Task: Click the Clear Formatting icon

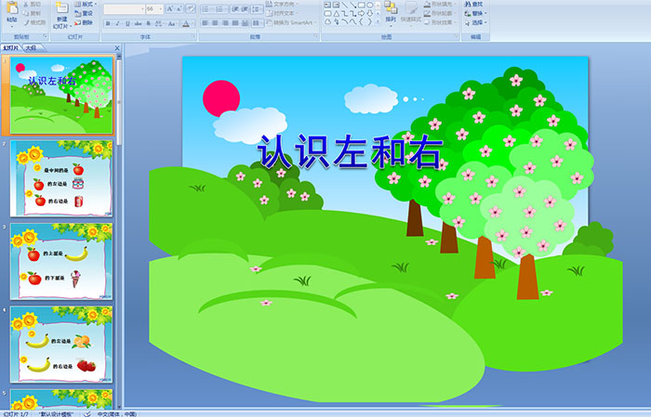Action: 190,9
